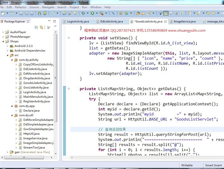Click the New Java Package icon

[x=121, y=13]
